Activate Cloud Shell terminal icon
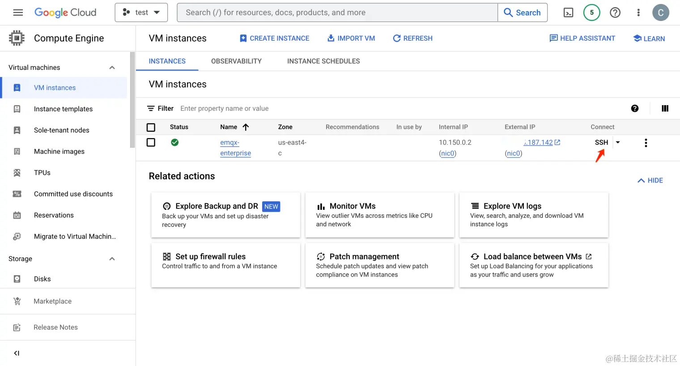The width and height of the screenshot is (680, 366). click(568, 13)
